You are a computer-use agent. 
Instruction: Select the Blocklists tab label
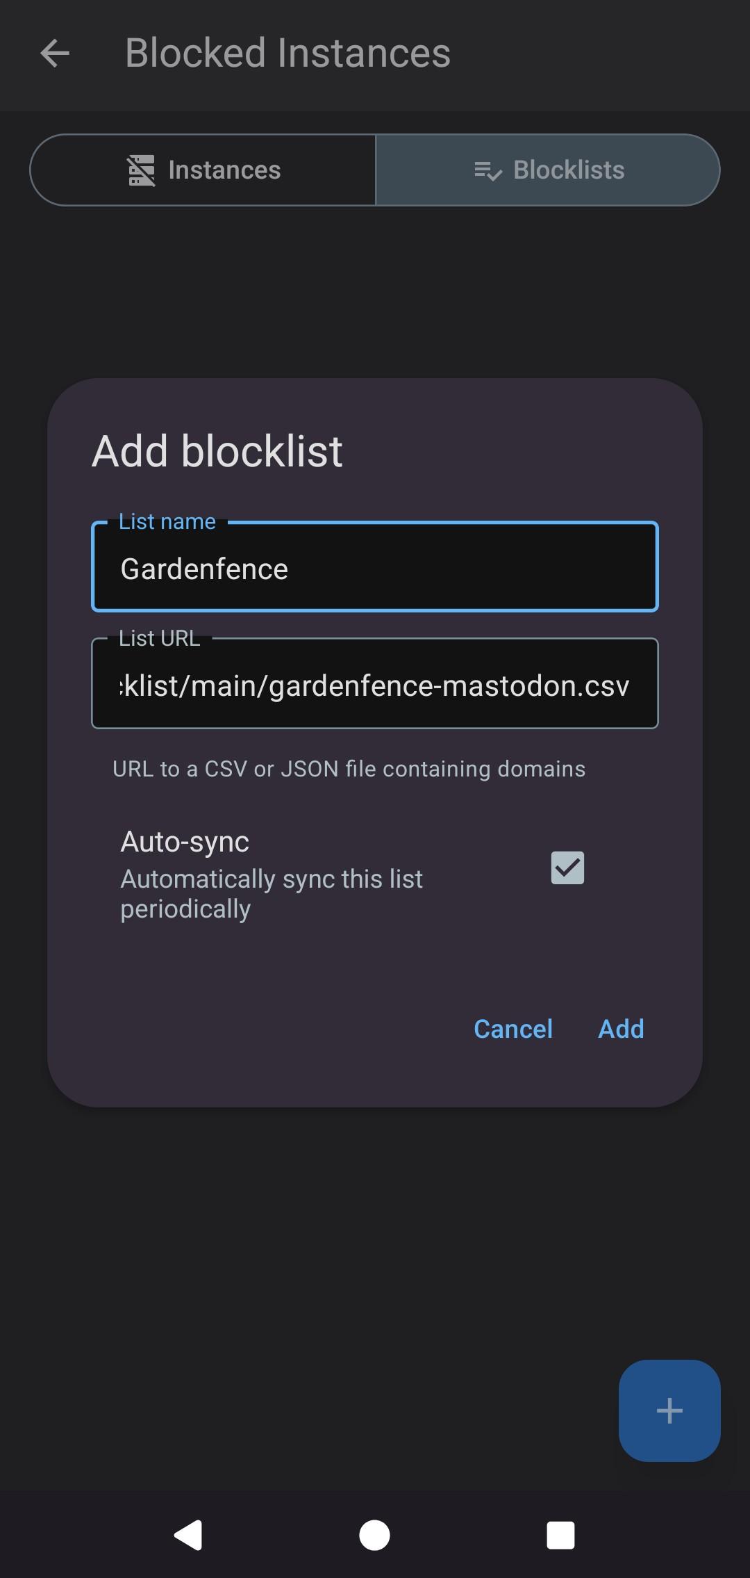click(569, 170)
